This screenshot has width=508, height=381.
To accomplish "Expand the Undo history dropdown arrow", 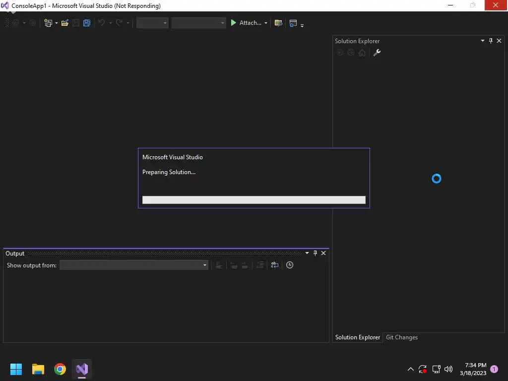I will pos(111,23).
